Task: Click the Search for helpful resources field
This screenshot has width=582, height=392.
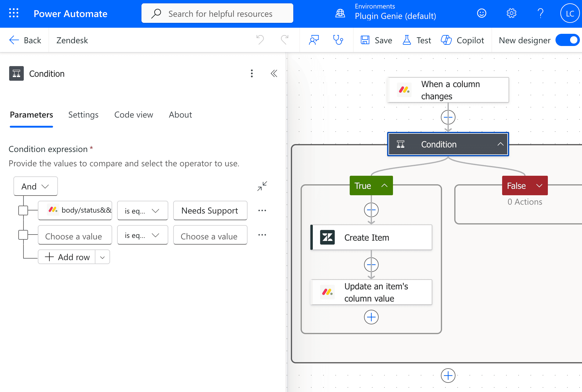Action: (x=217, y=13)
